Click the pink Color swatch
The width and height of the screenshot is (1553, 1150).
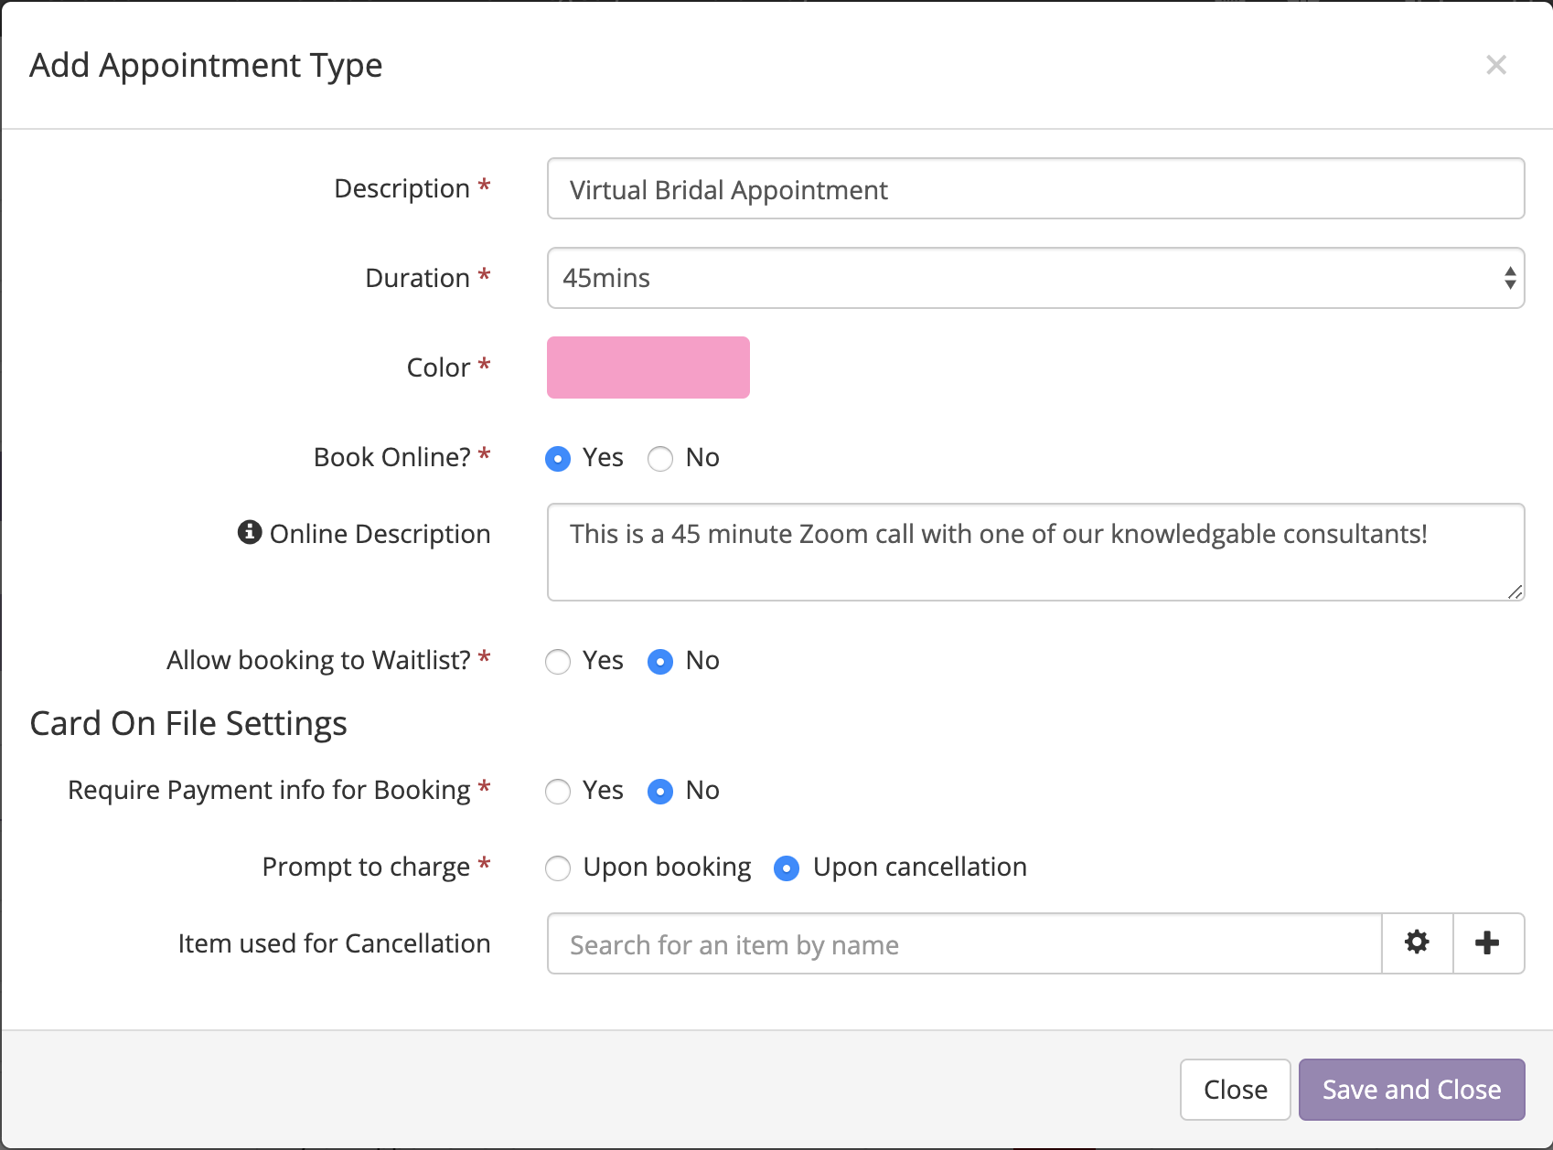(x=648, y=367)
